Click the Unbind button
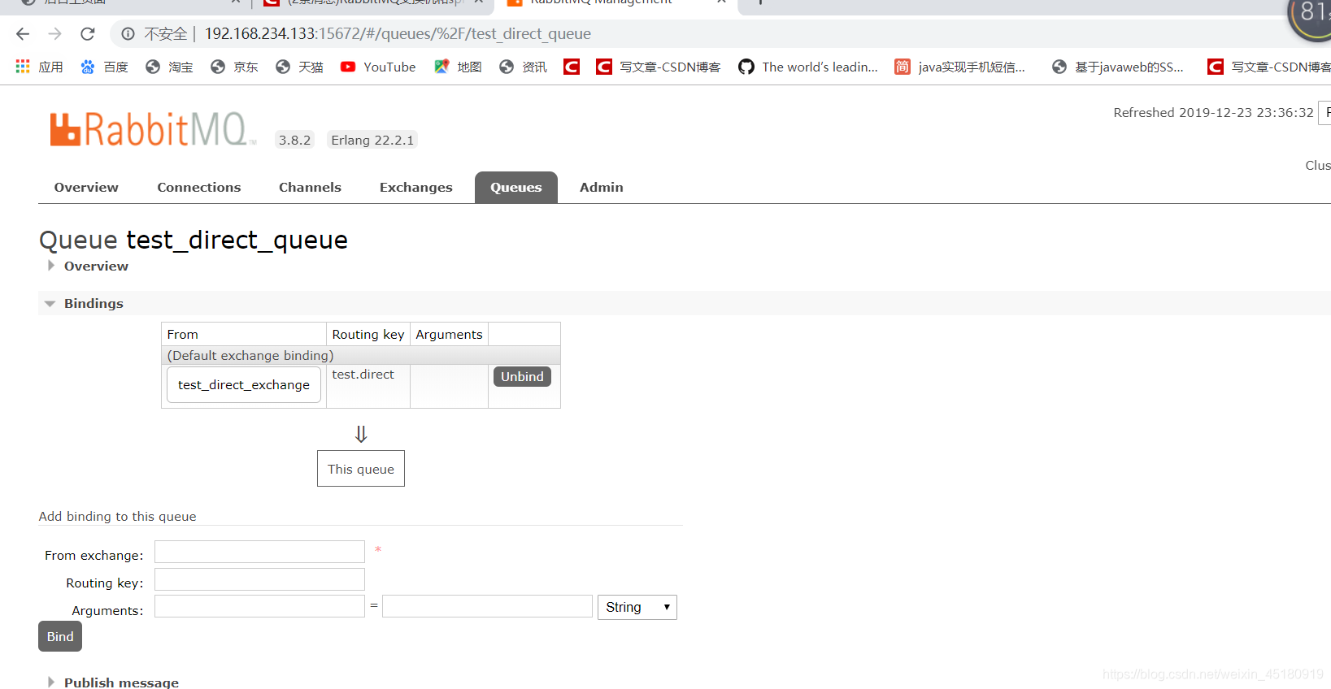 click(522, 377)
